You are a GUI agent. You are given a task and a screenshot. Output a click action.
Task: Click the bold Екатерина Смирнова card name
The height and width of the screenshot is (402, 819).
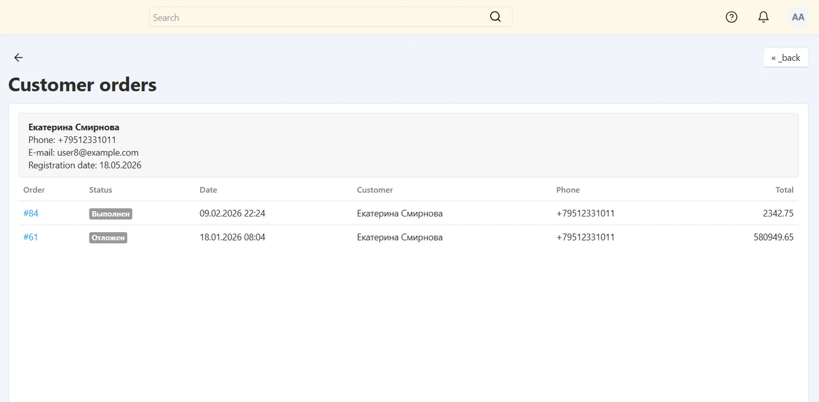click(74, 127)
